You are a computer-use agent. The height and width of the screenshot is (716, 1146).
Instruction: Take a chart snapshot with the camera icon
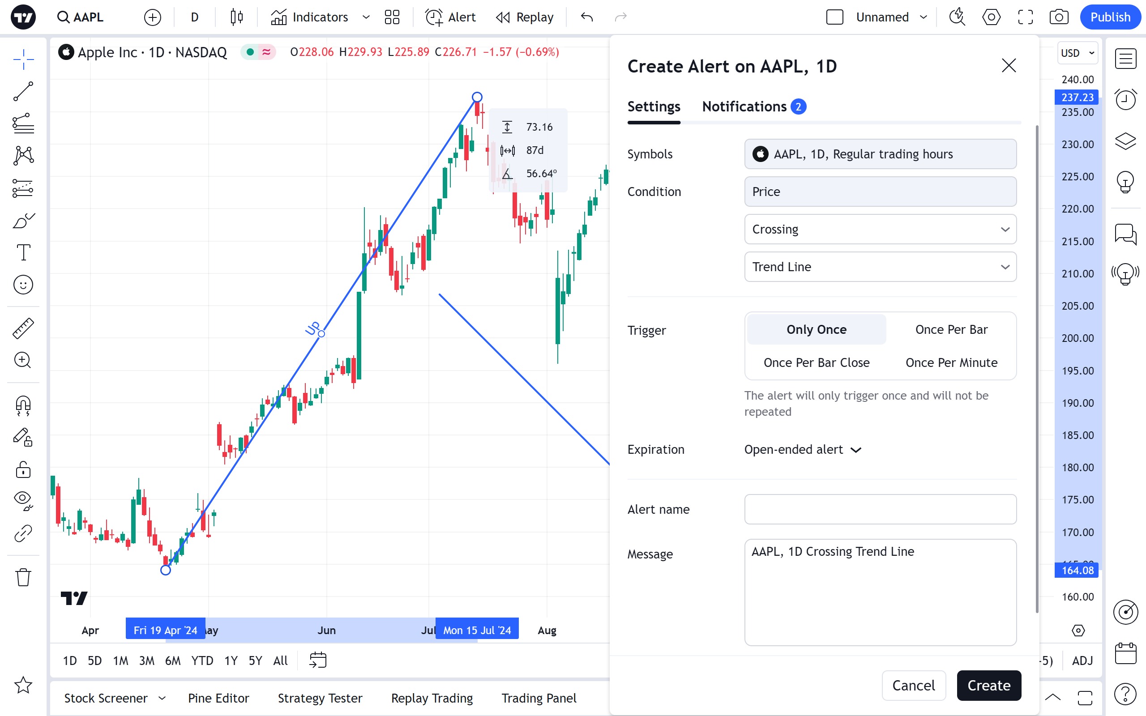click(1059, 17)
